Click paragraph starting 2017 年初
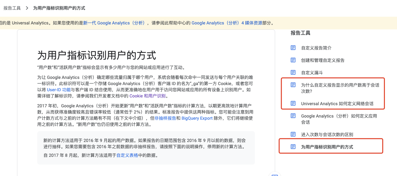This screenshot has width=397, height=176. tap(146, 115)
